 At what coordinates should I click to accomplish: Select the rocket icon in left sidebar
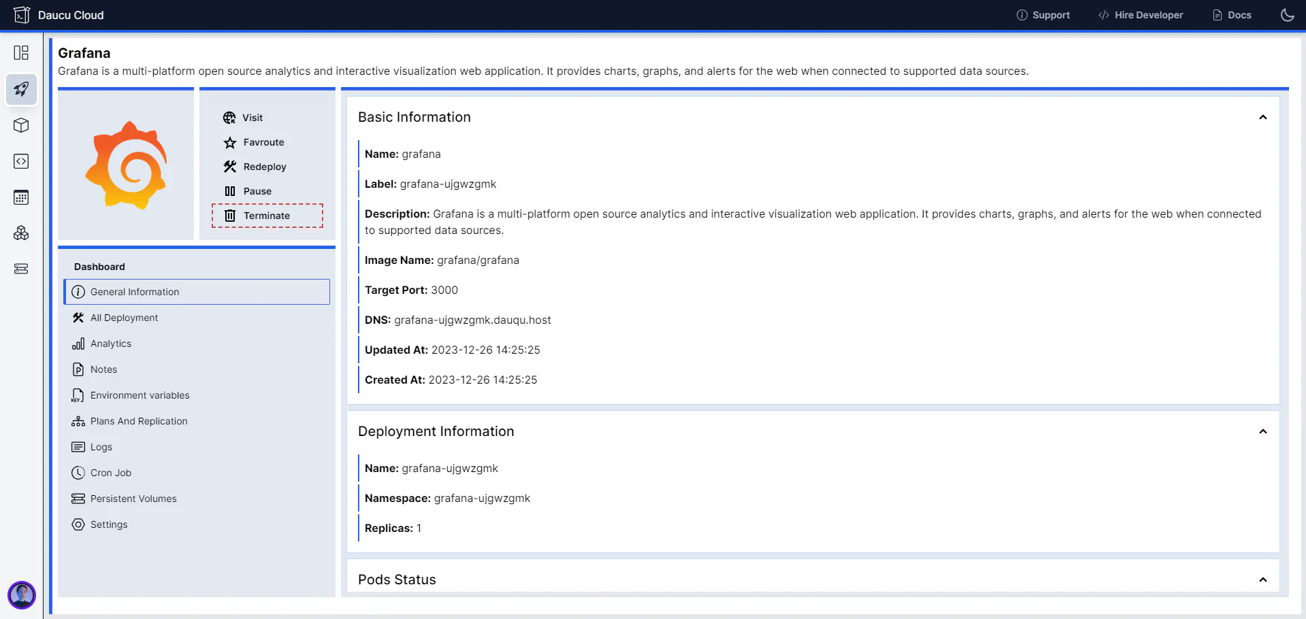(x=21, y=89)
